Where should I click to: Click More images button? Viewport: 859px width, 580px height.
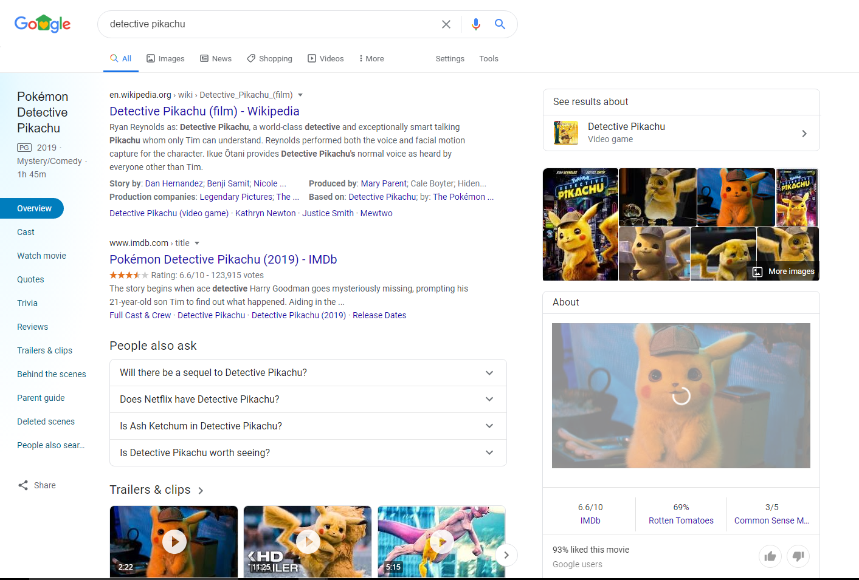click(784, 271)
